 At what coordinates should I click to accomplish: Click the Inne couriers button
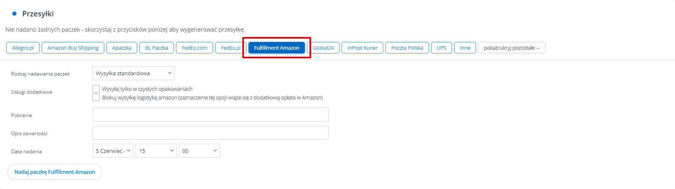(465, 48)
